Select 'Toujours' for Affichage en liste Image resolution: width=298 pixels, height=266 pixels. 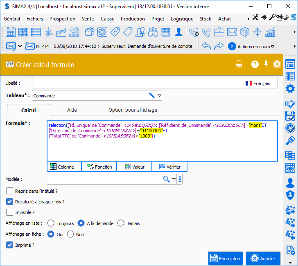[x=51, y=223]
